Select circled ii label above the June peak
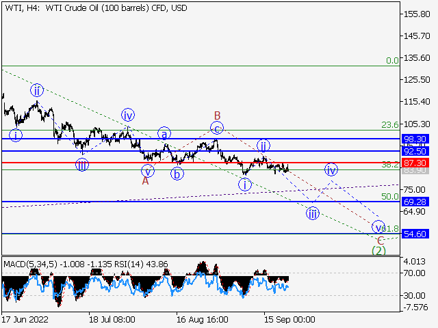Viewport: 438px width, 328px height. tap(37, 90)
